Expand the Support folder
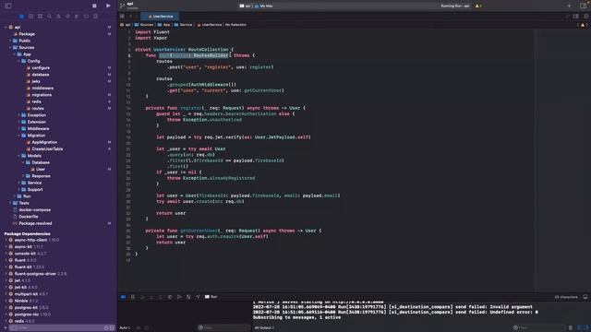Viewport: 591px width, 332px height. 18,190
